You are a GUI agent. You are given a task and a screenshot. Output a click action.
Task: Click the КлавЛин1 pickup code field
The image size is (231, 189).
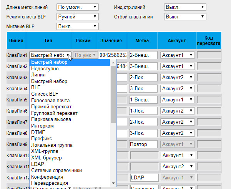pyautogui.click(x=209, y=55)
